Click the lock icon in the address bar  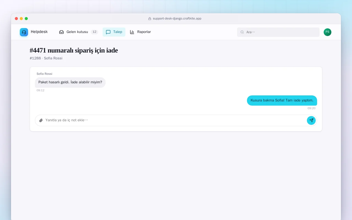pyautogui.click(x=150, y=19)
